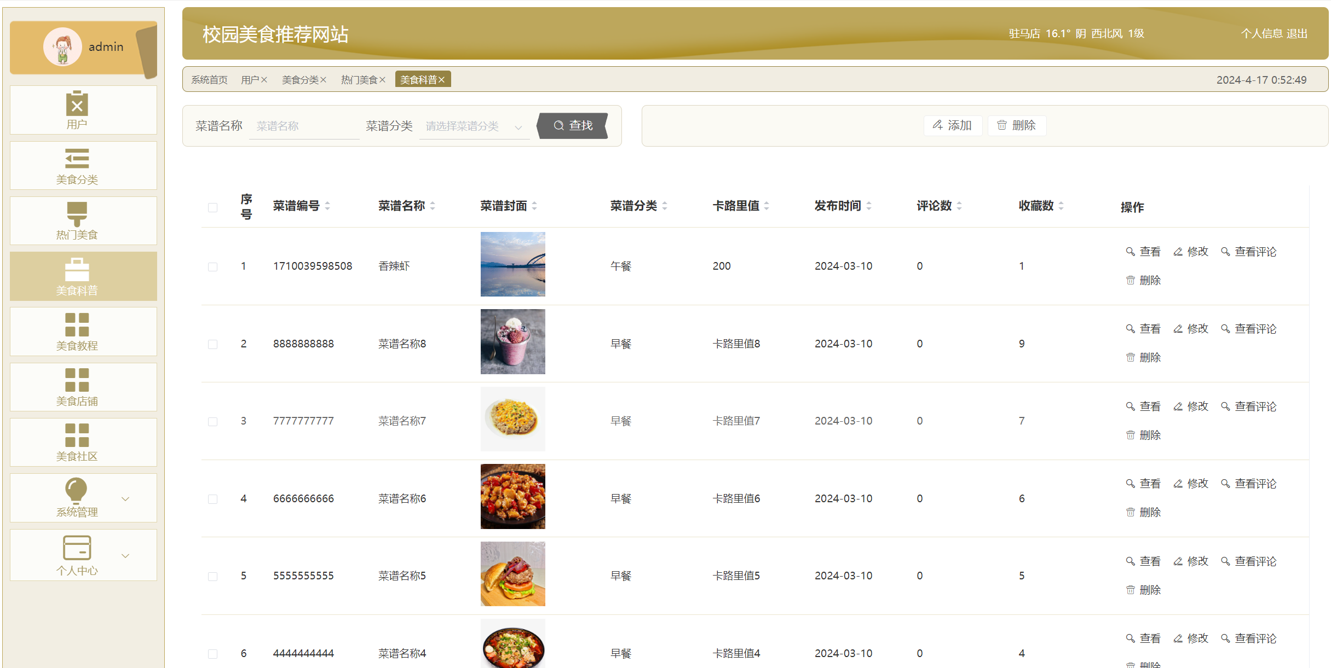Delete the 菜谱名称8 row

tap(1143, 357)
